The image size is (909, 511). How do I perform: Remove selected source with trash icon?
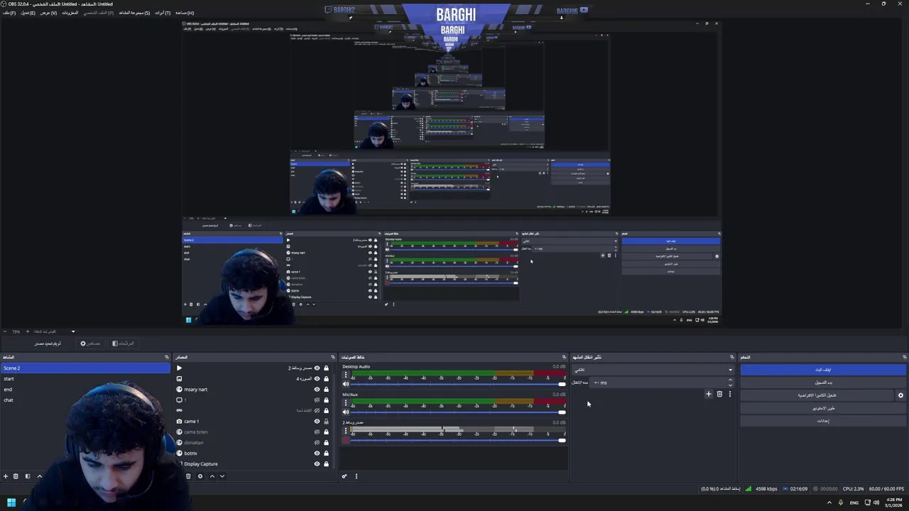tap(188, 476)
